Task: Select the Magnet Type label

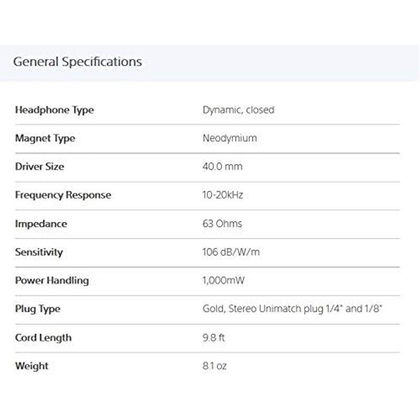Action: (45, 139)
